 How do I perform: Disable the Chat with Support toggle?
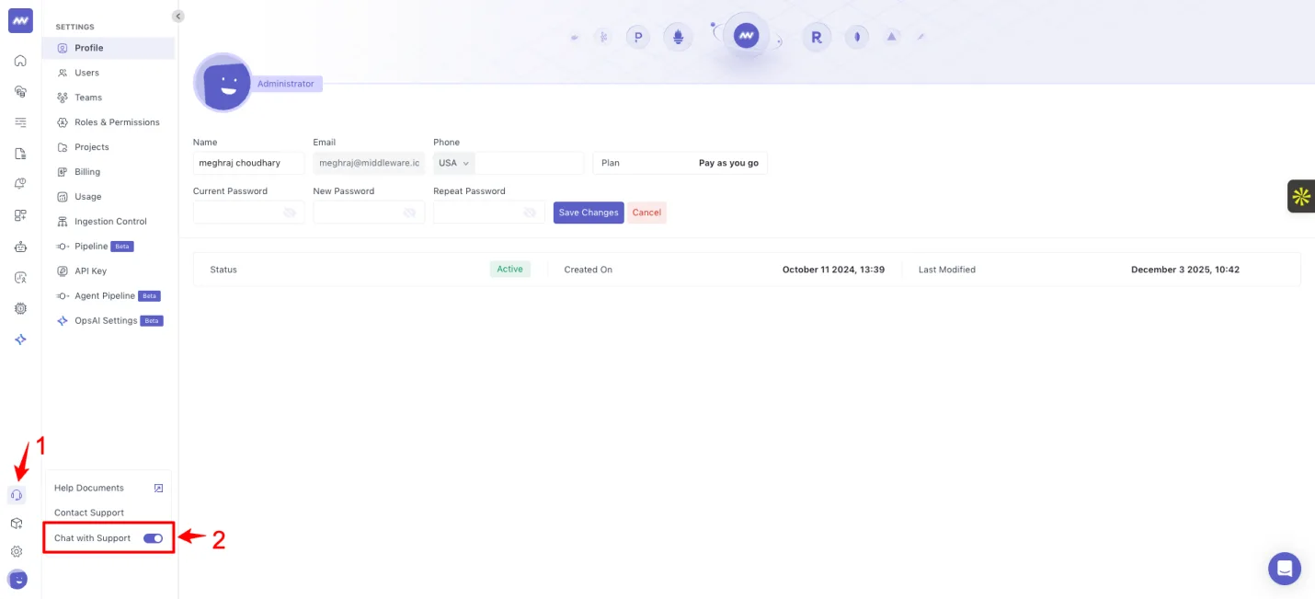tap(153, 538)
